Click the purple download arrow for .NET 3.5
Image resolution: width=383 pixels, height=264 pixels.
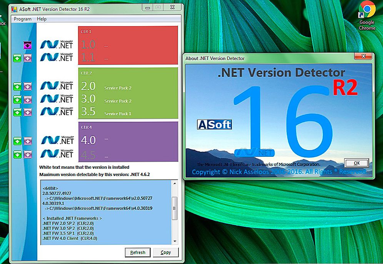pyautogui.click(x=28, y=112)
